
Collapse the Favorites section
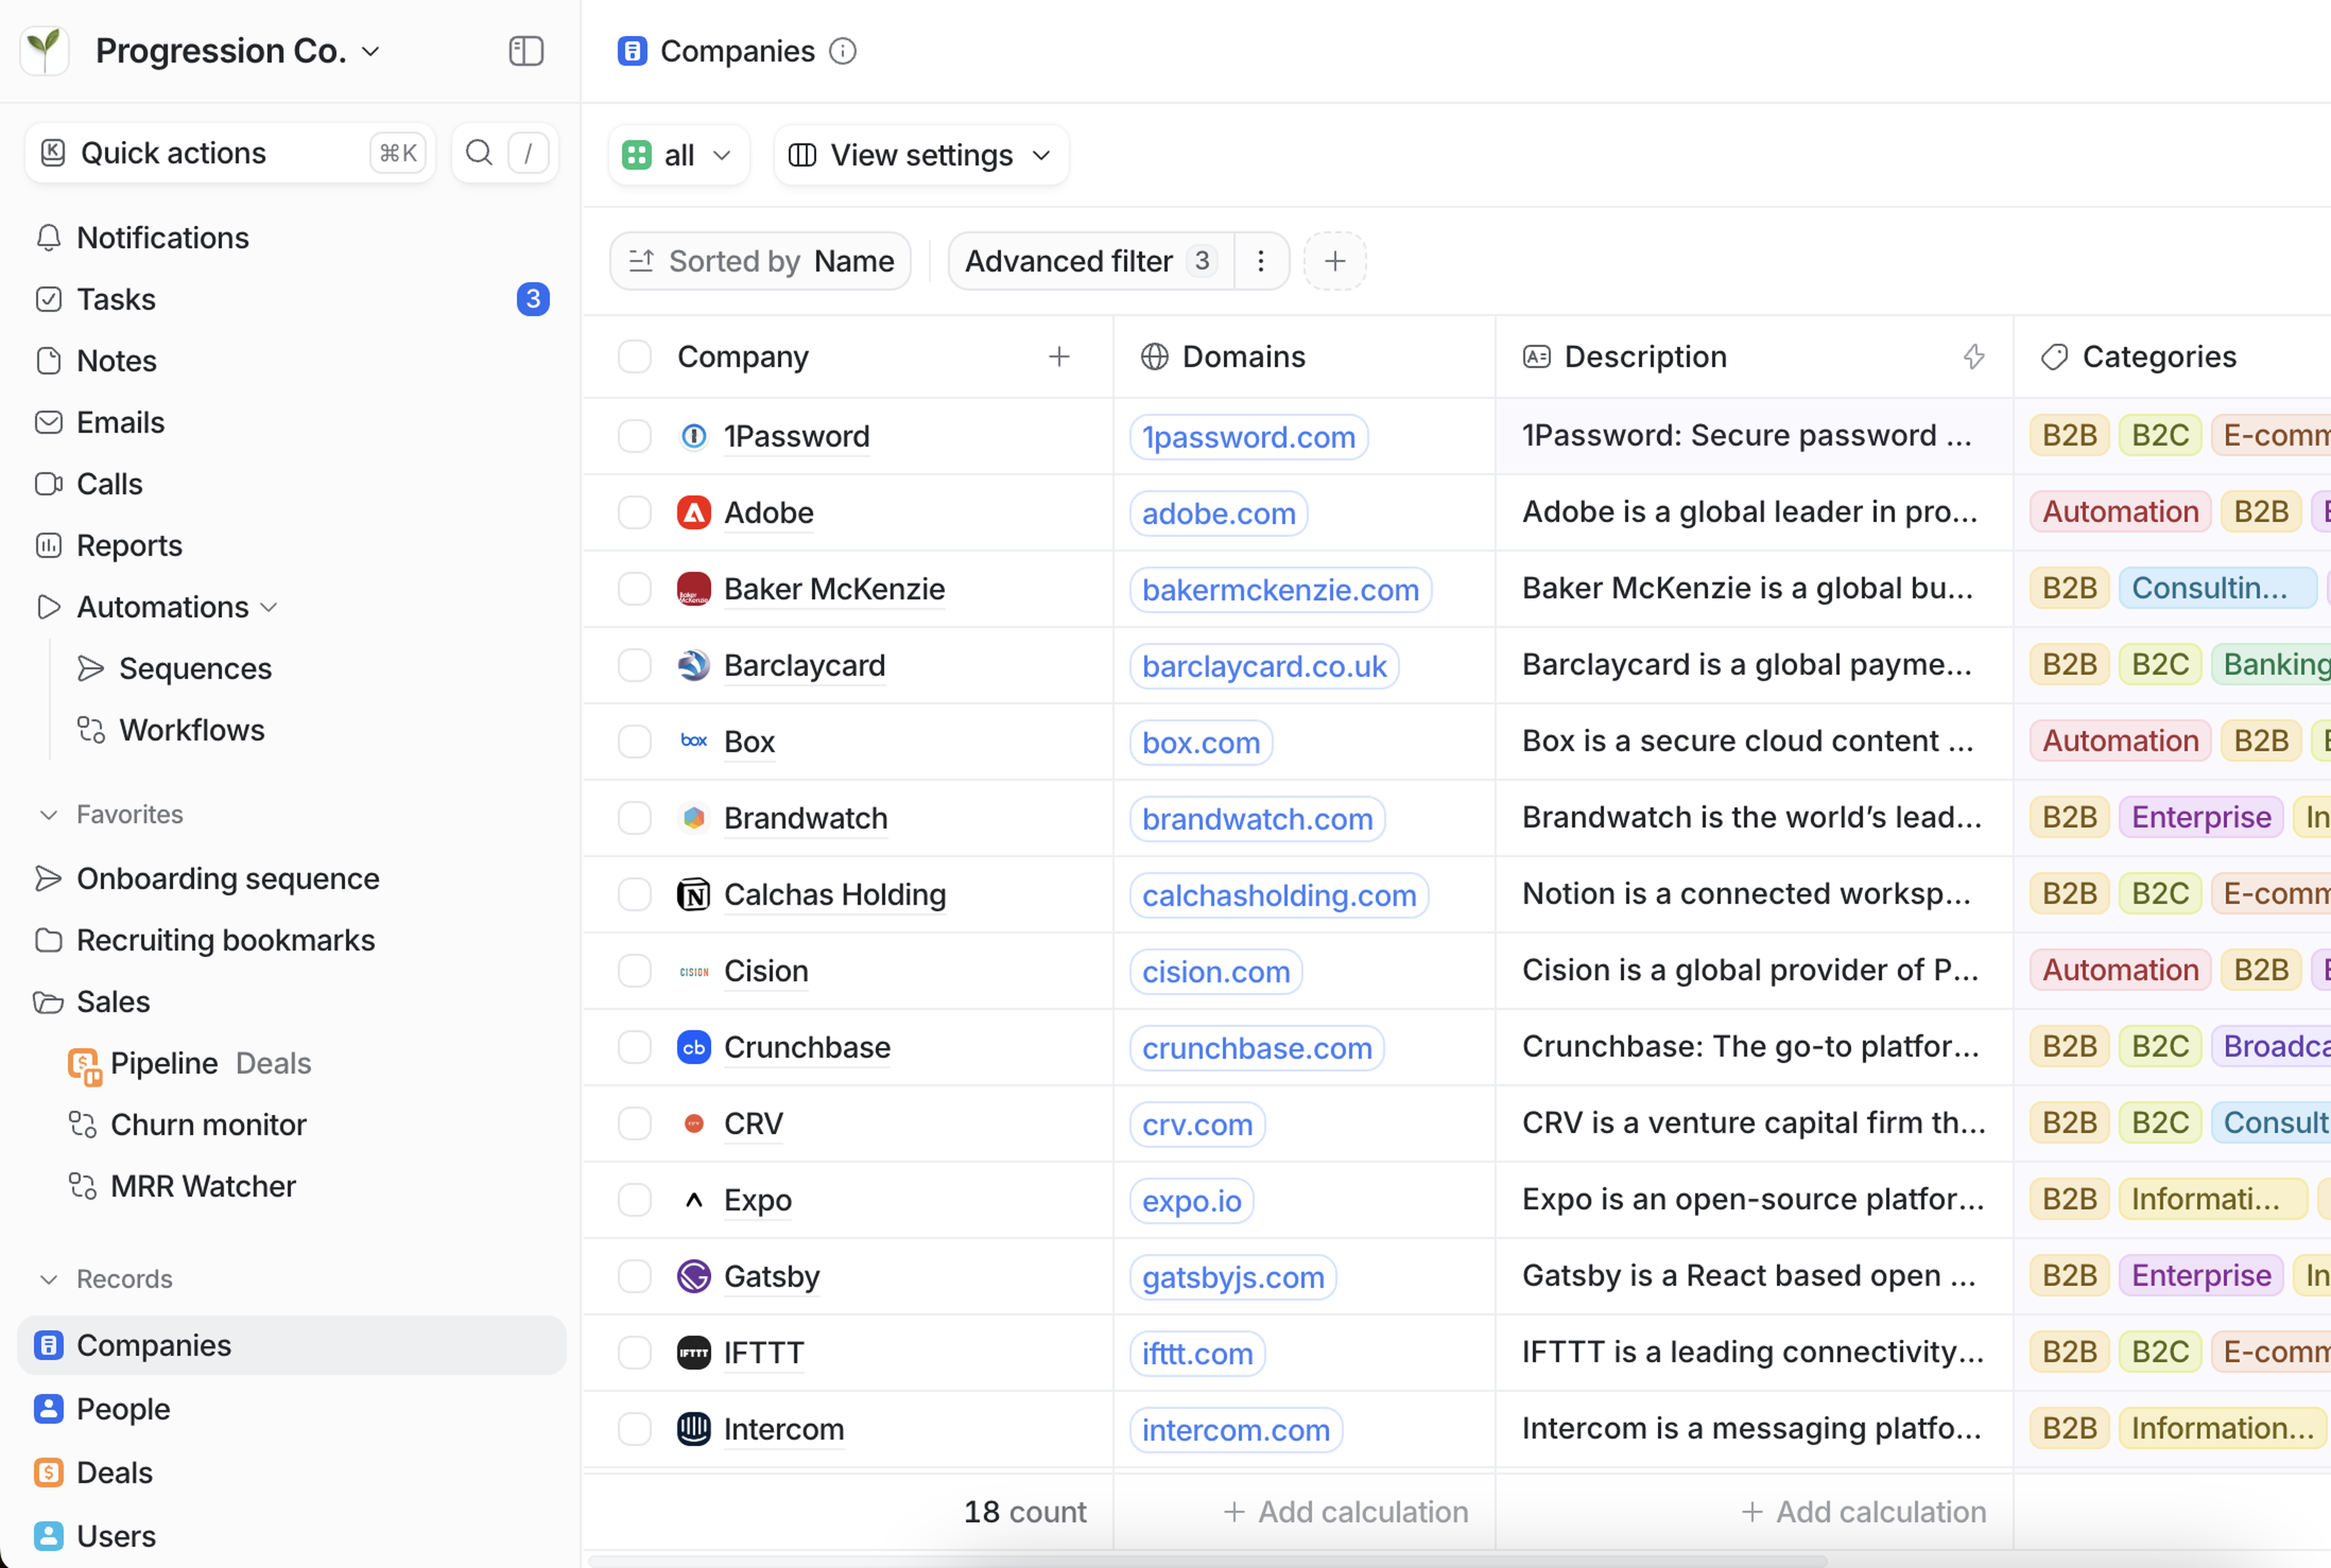point(48,815)
